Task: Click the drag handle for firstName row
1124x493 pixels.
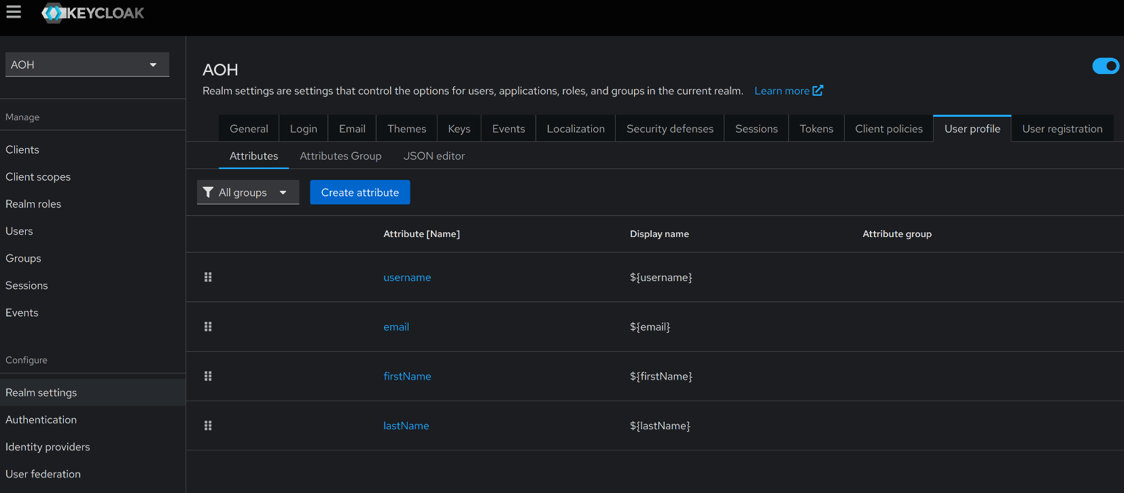Action: 208,376
